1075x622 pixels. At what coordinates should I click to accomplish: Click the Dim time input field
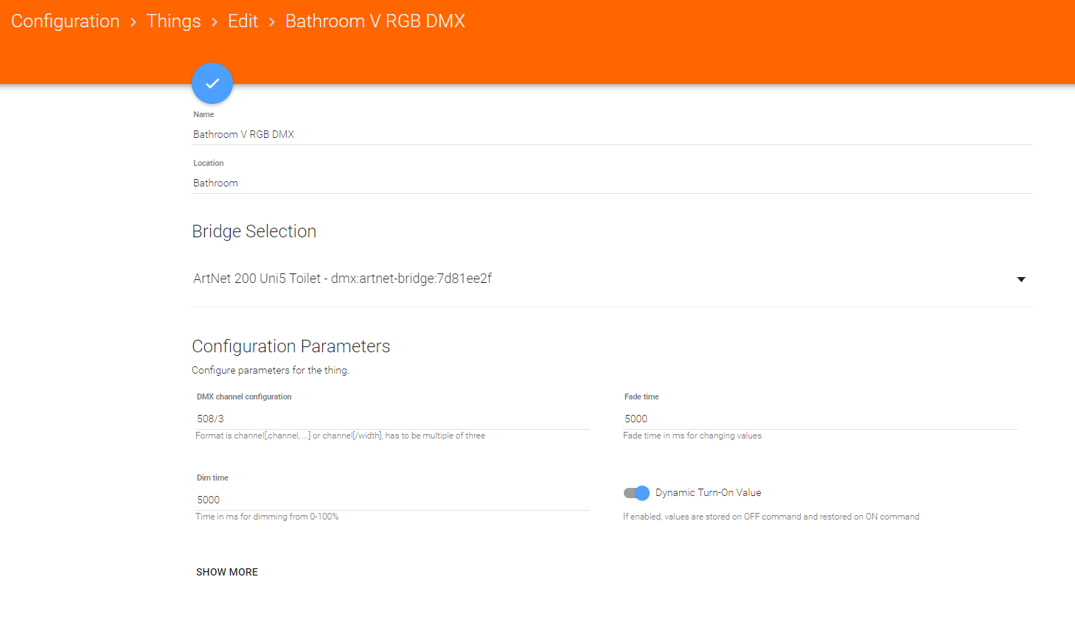click(x=392, y=500)
